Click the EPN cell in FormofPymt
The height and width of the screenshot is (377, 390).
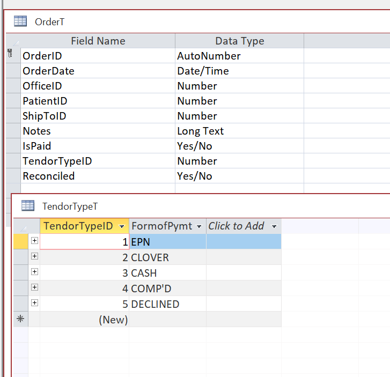coord(167,241)
